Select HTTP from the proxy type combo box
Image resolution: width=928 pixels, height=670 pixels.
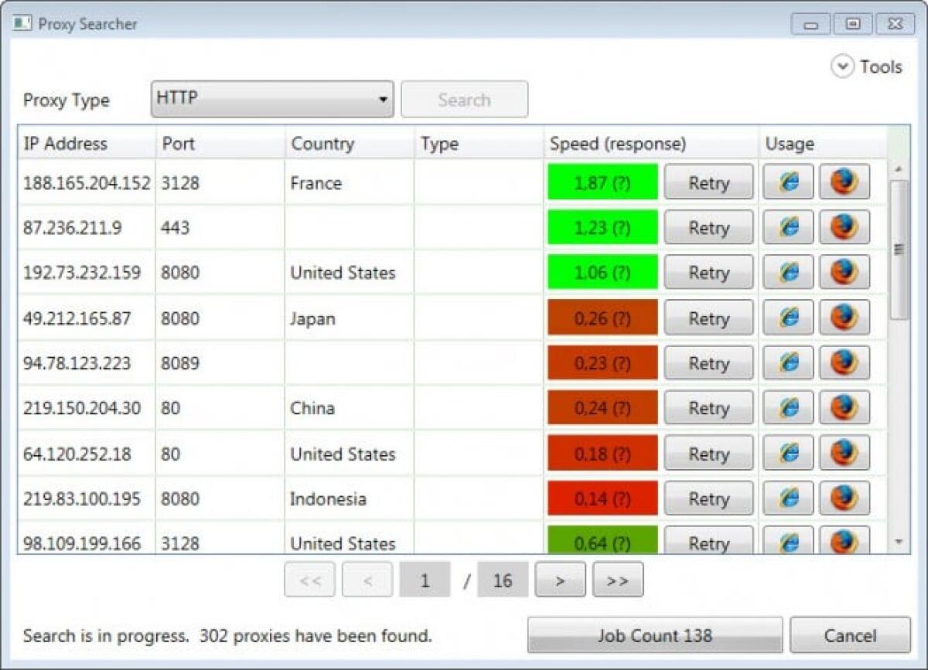[271, 99]
